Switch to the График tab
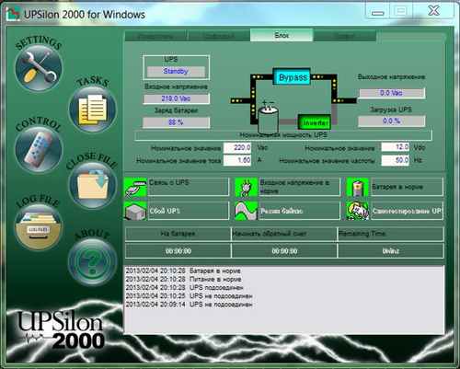460x369 pixels. (x=345, y=36)
